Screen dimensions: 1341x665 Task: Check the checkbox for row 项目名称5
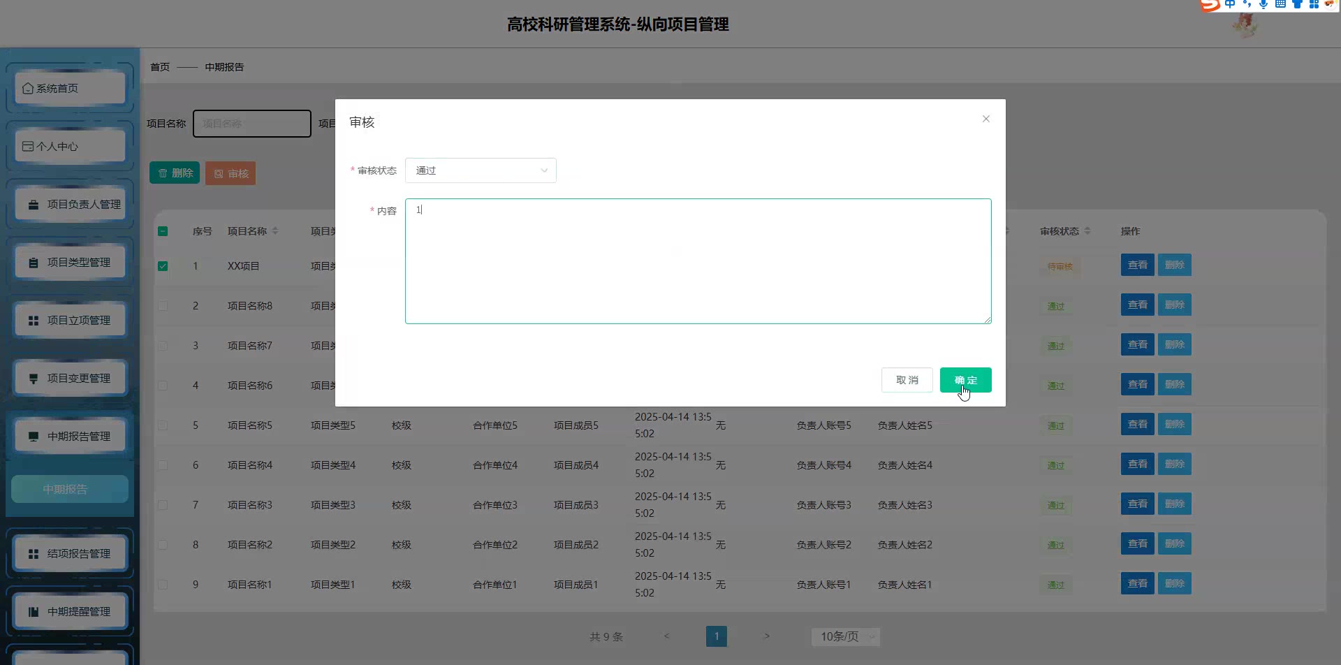tap(163, 425)
